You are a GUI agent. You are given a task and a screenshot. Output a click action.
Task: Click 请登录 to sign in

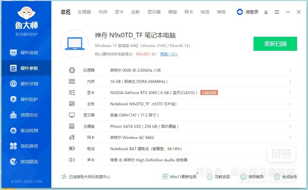[248, 12]
